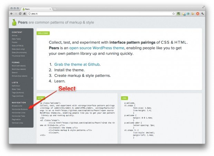
Task: Open Tags (buttons) pattern
Action: coord(18,92)
